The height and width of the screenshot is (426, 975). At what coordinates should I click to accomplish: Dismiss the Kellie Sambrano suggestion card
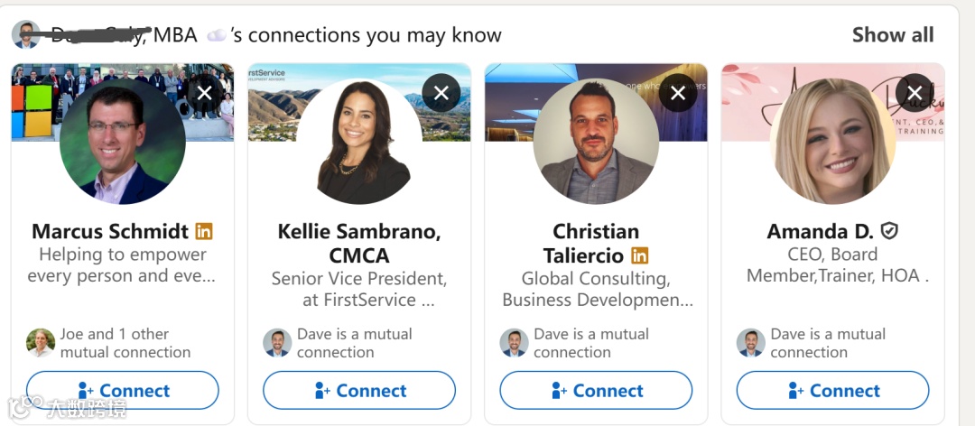pos(441,93)
